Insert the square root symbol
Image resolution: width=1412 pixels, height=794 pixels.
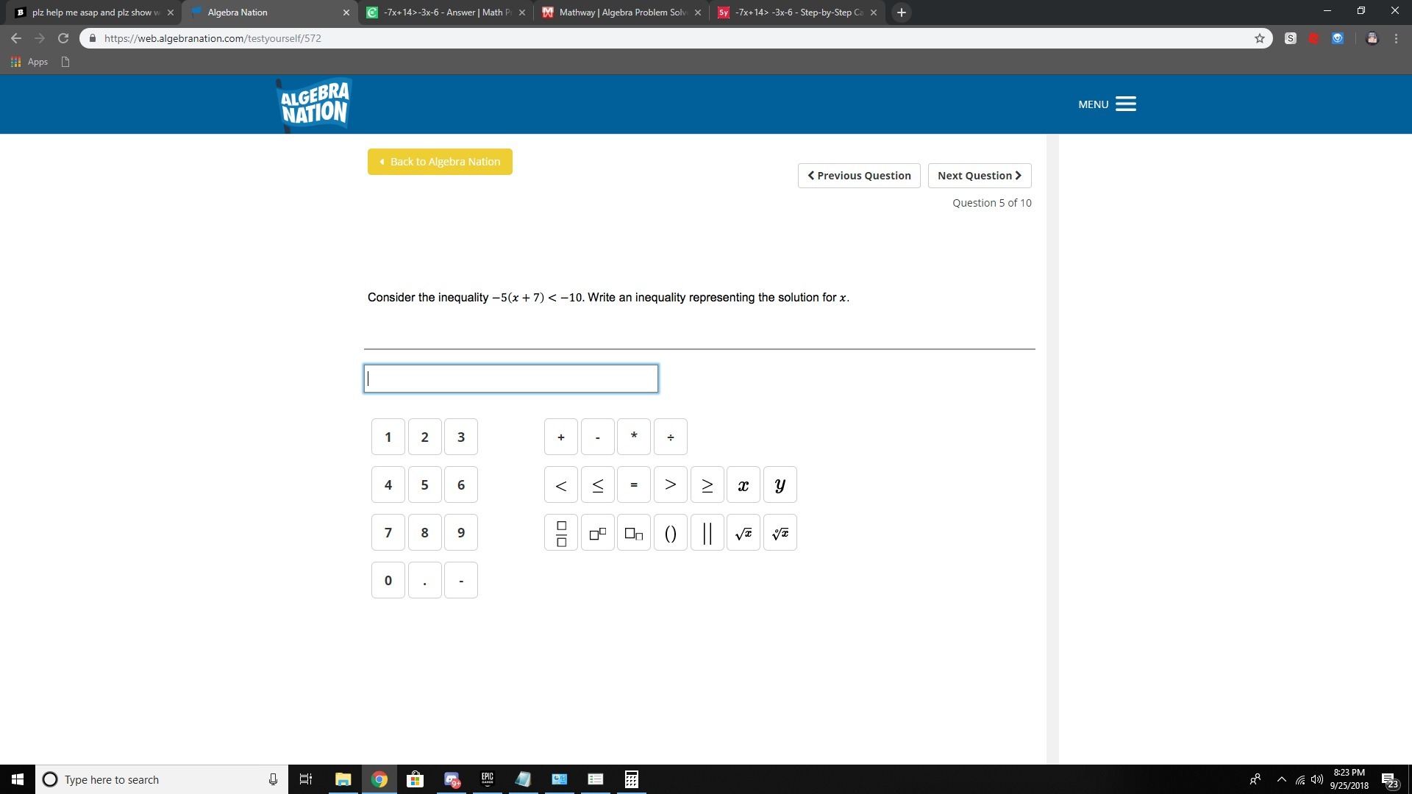point(743,533)
